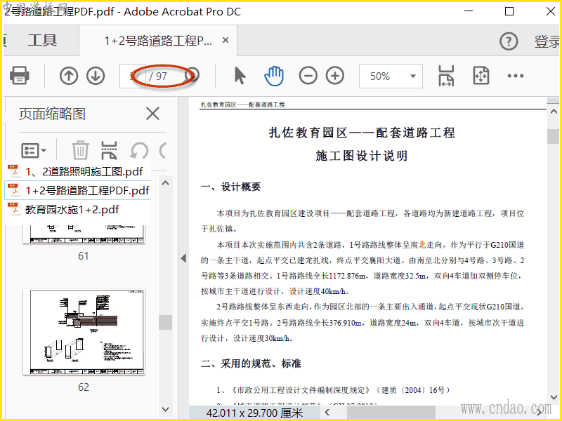
Task: Open more tools via ellipsis button
Action: click(x=516, y=76)
